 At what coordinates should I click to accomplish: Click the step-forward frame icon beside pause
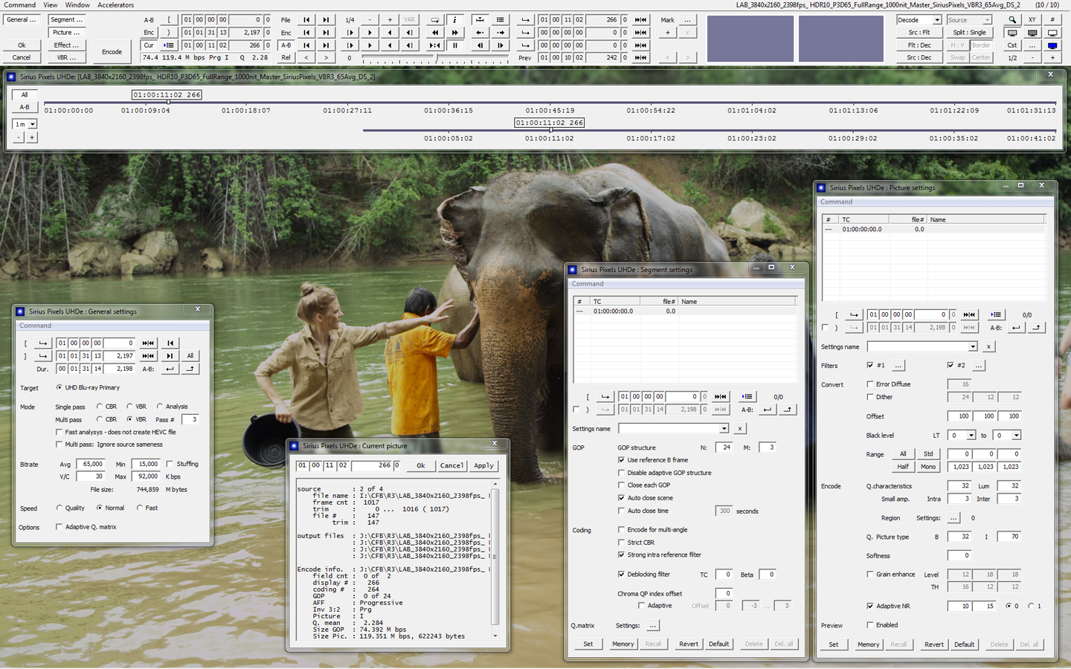(x=501, y=45)
